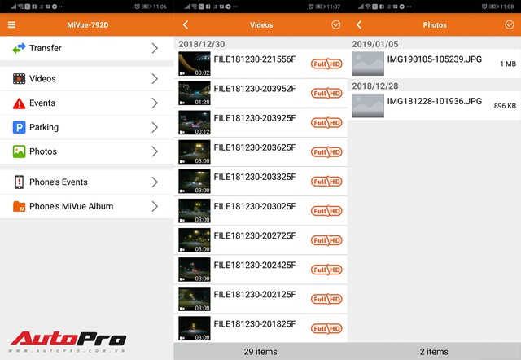Open video FILE181230-221556F
The image size is (521, 360).
pos(254,59)
